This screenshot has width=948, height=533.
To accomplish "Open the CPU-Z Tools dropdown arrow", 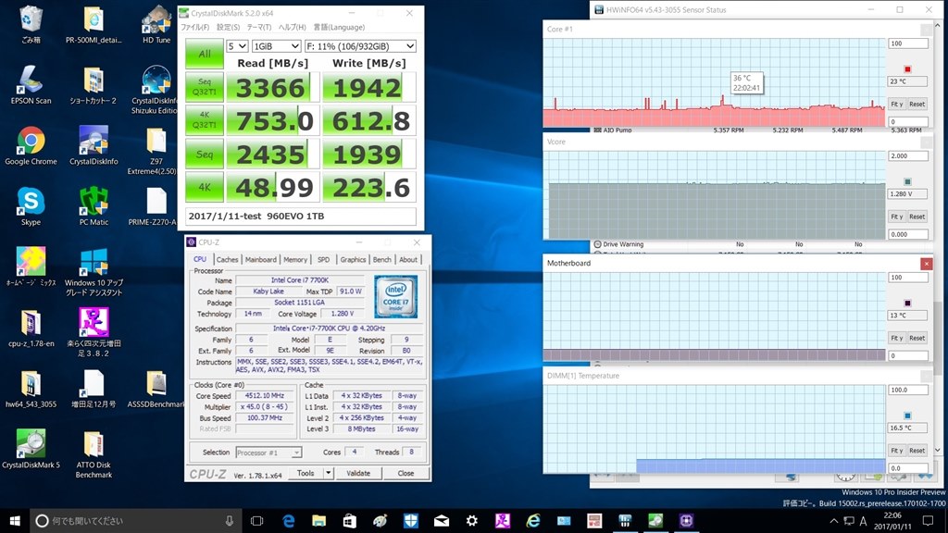I will tap(329, 473).
